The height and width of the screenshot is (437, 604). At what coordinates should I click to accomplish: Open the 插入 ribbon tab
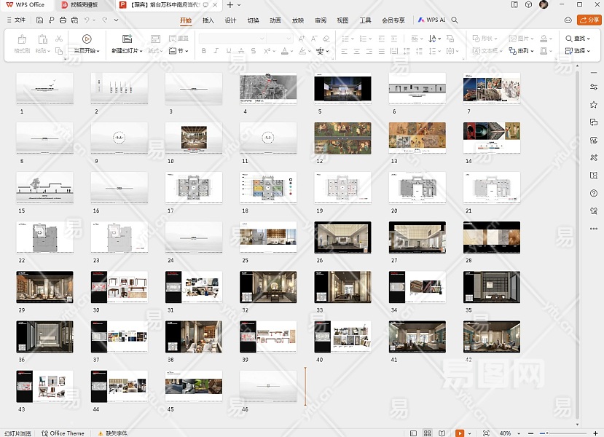(x=208, y=20)
